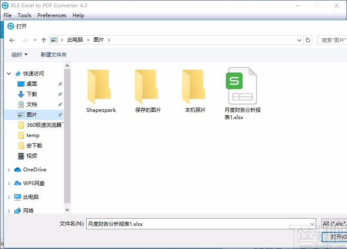The height and width of the screenshot is (249, 347).
Task: Open the file name combo dropdown arrow
Action: (x=312, y=224)
